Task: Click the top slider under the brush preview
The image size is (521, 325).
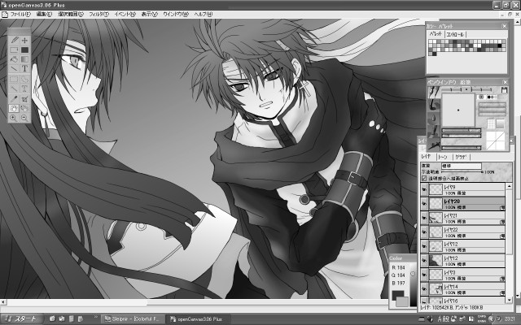Action: (x=461, y=130)
